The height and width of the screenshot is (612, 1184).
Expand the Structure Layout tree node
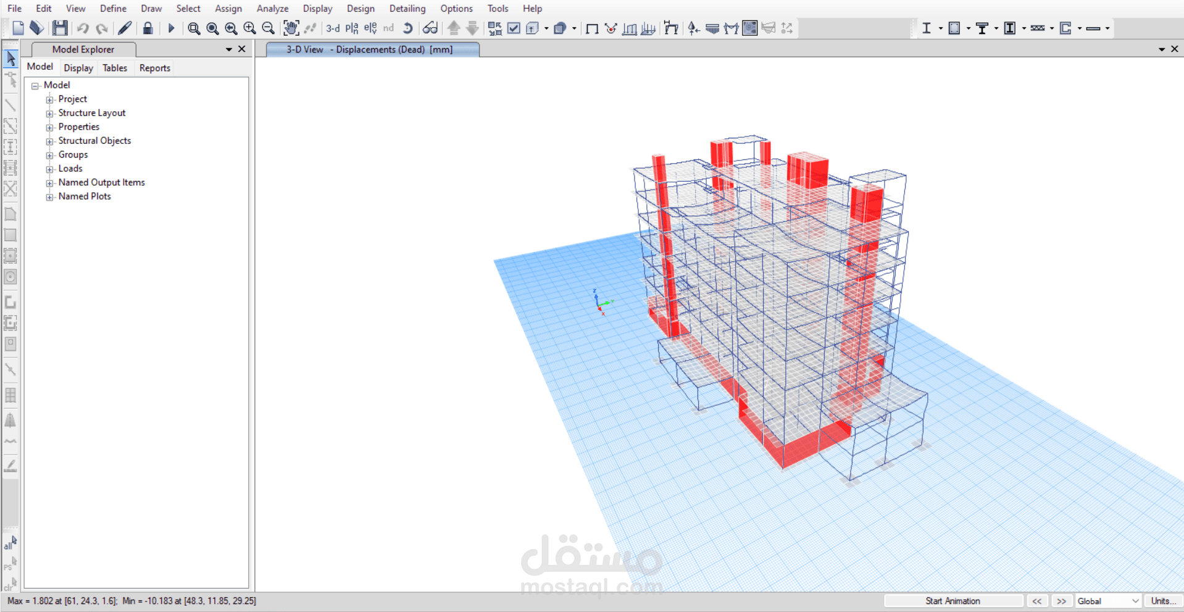50,114
